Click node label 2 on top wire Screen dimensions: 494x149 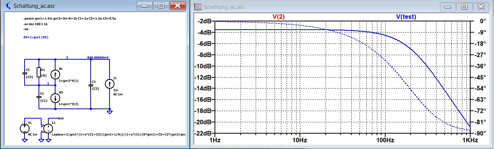67,57
